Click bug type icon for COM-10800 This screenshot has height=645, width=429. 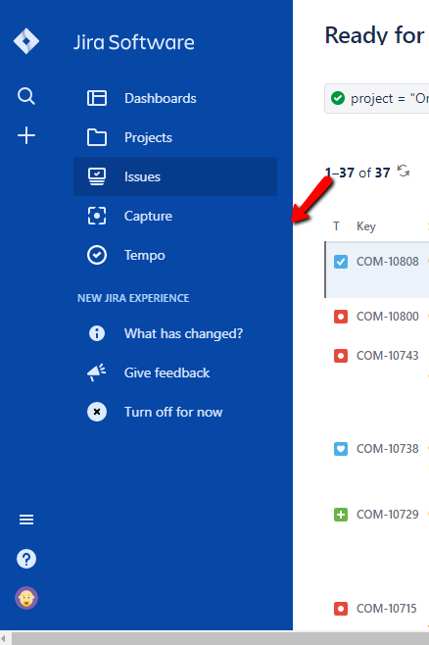point(341,317)
